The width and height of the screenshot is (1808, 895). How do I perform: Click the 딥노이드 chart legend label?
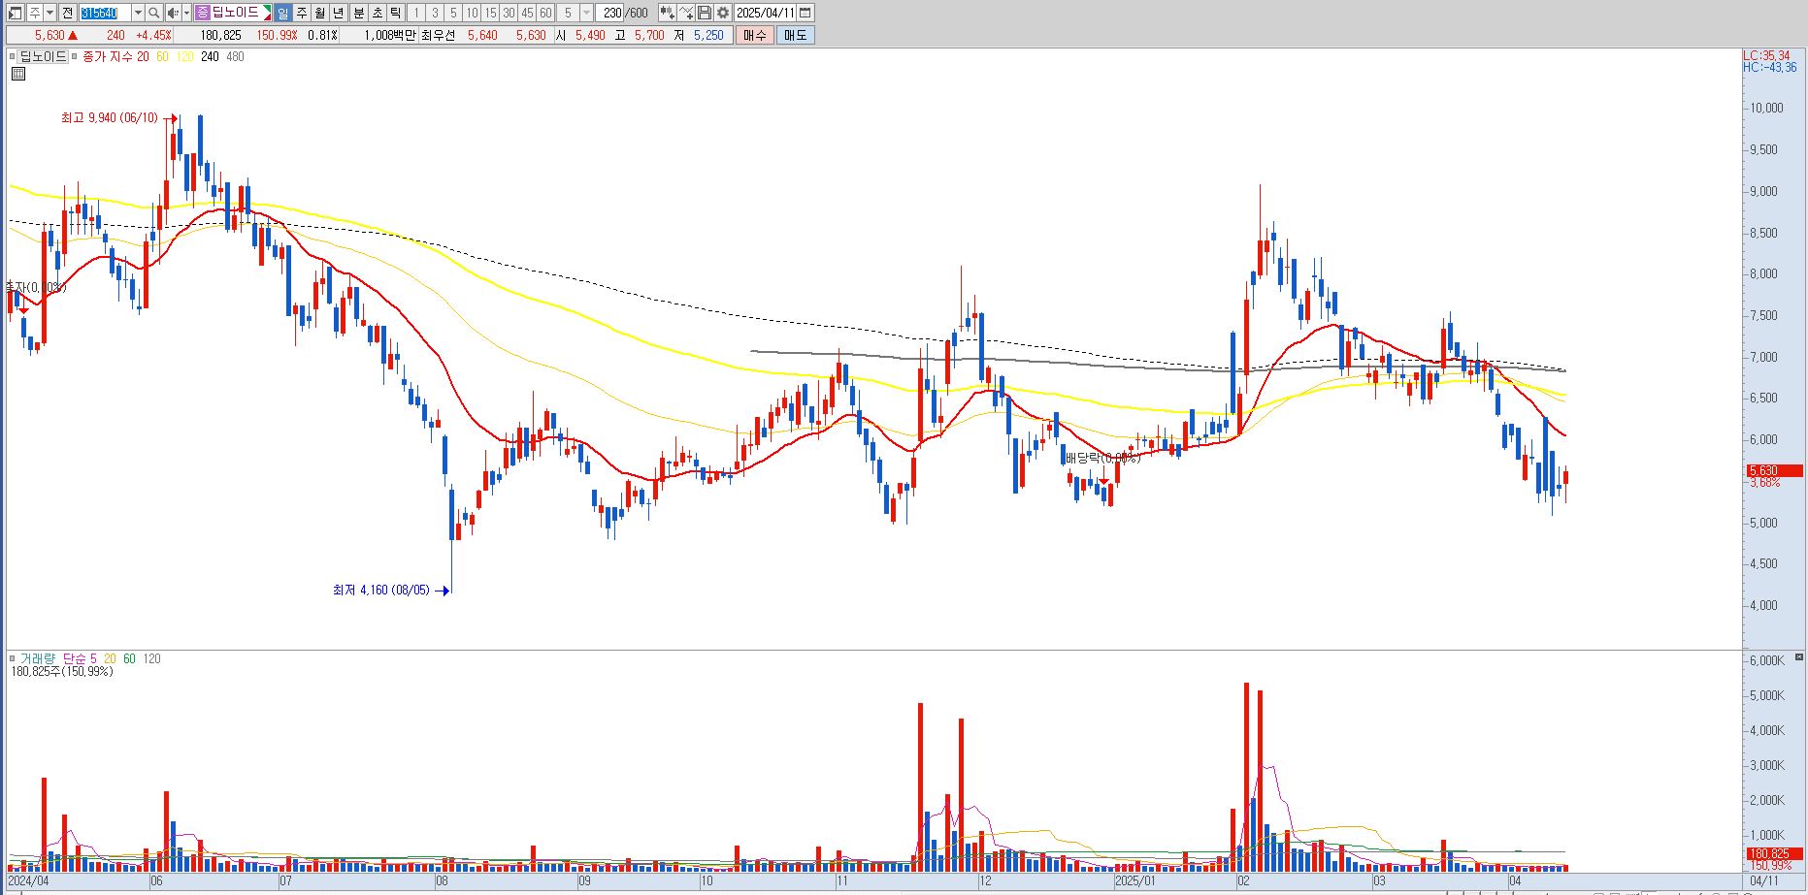click(44, 57)
